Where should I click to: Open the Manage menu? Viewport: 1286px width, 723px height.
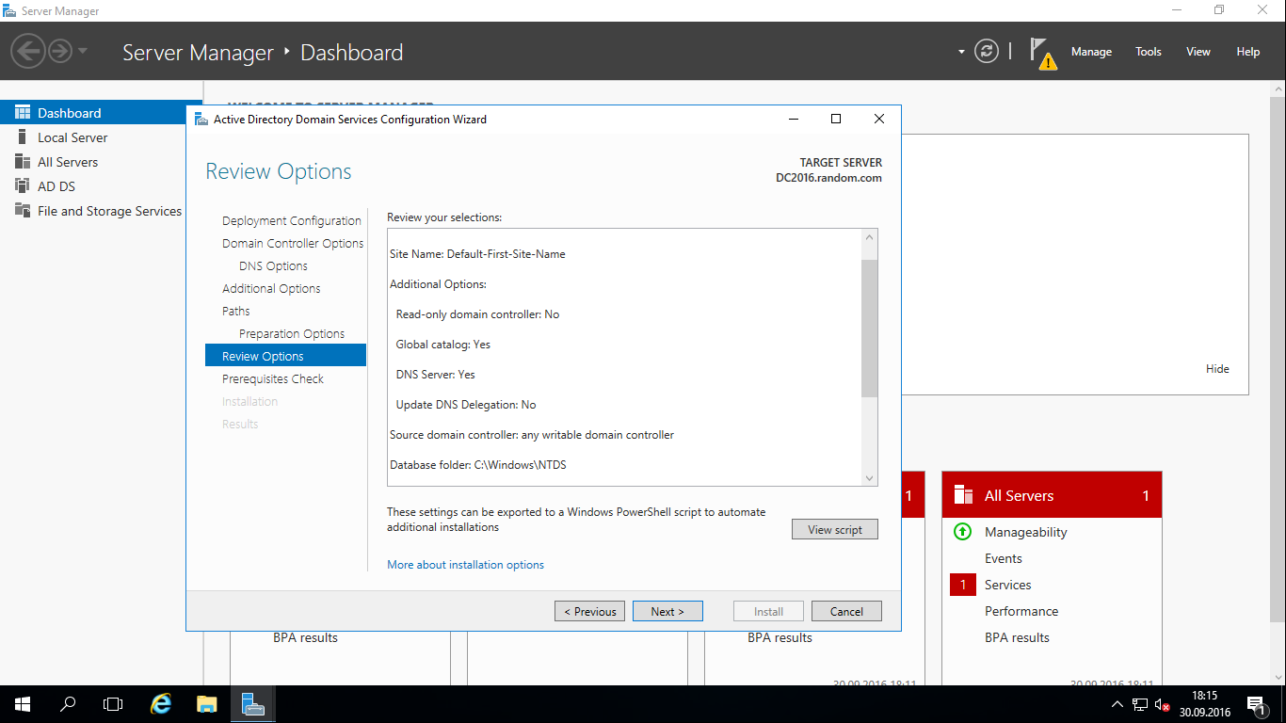pyautogui.click(x=1091, y=52)
